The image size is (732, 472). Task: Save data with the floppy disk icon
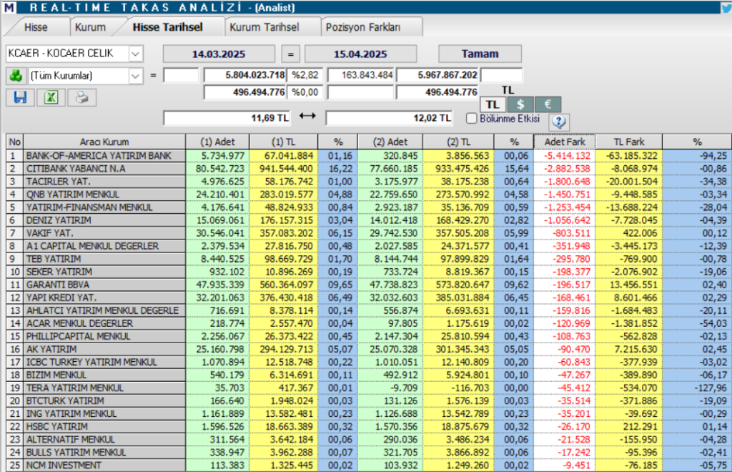[20, 97]
